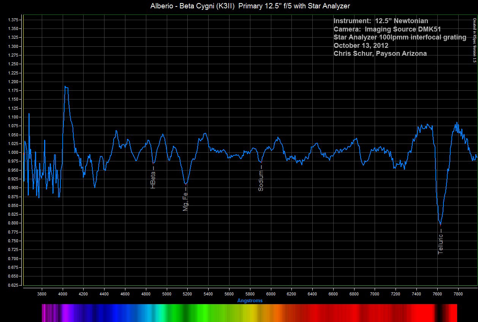Screen dimensions: 478x322
Task: Click the 1.375 y-axis tick label
Action: coord(13,20)
